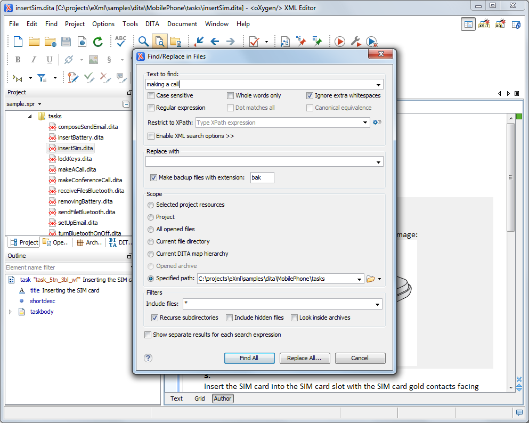The height and width of the screenshot is (423, 529).
Task: Select Current DITA map hierarchy scope
Action: (151, 254)
